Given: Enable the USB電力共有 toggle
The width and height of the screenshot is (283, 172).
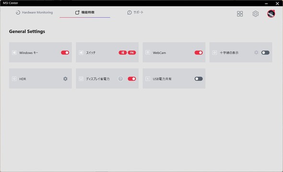Looking at the screenshot, I should click(x=199, y=79).
